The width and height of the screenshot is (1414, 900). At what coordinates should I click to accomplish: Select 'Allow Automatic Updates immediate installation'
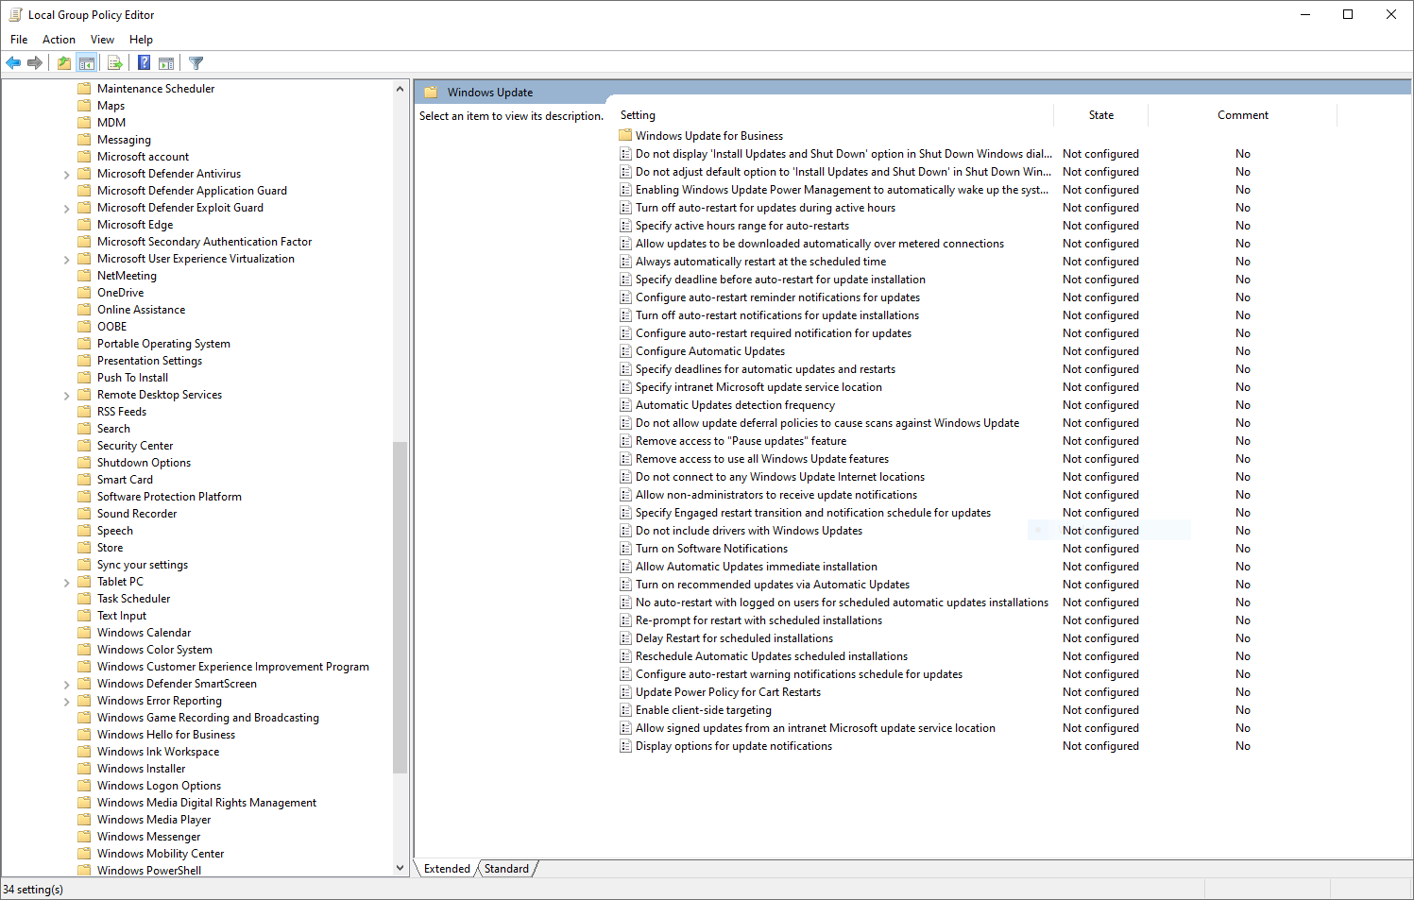click(757, 567)
